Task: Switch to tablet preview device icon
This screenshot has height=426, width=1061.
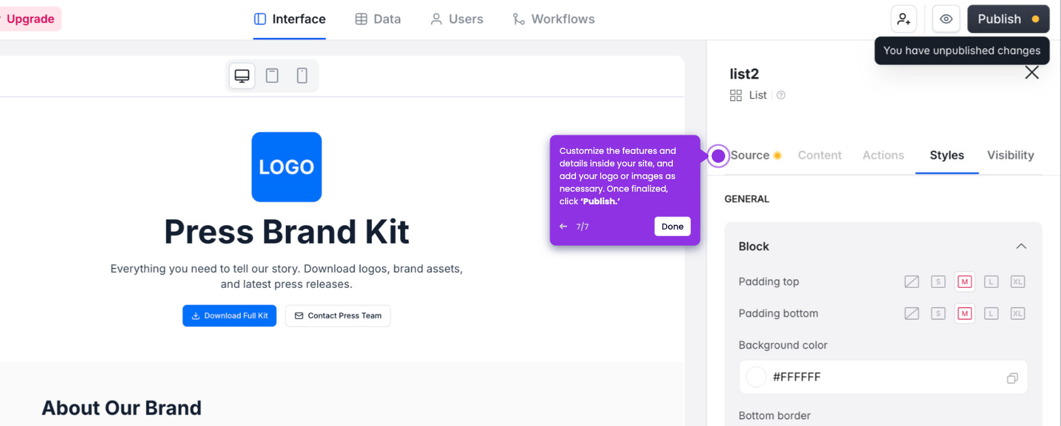Action: (272, 76)
